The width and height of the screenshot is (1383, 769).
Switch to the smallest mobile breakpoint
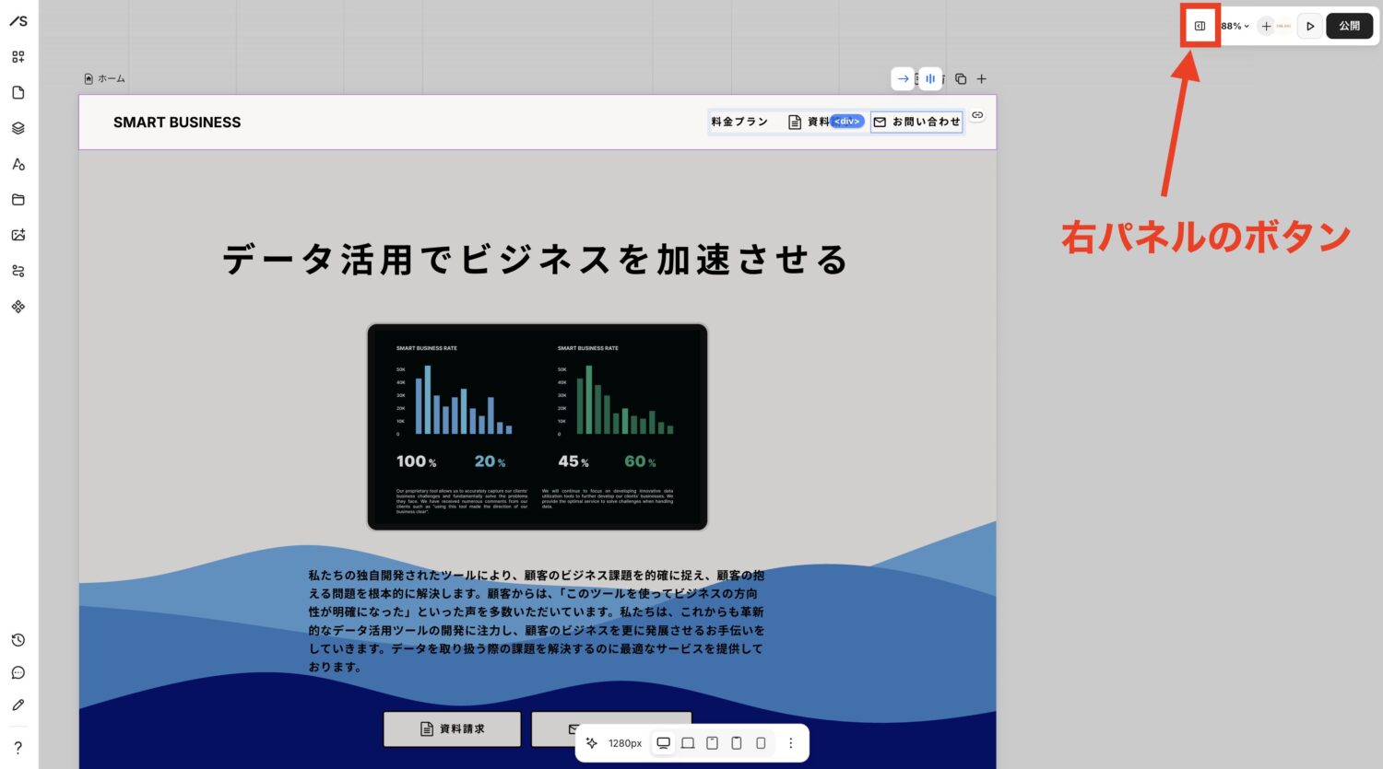coord(761,743)
